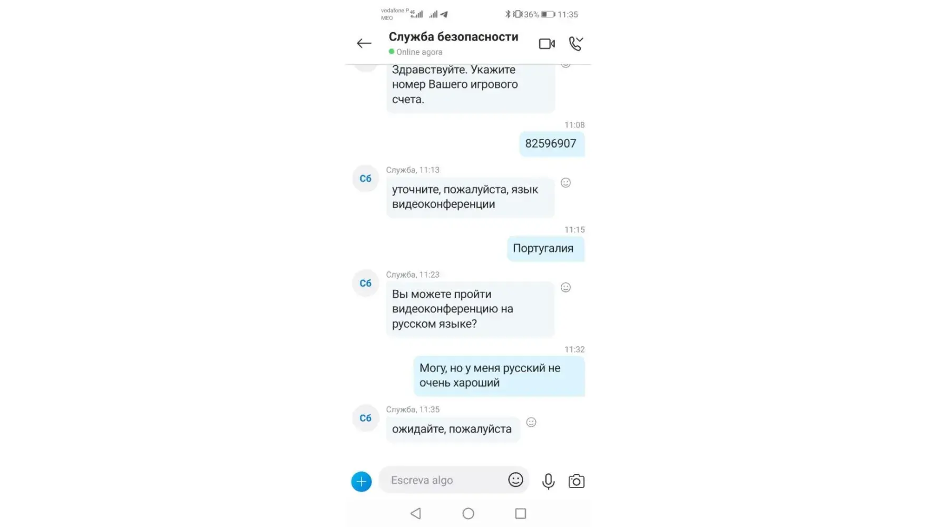Tap the 'Могу, но у меня русский' message
This screenshot has height=527, width=937.
tap(499, 376)
